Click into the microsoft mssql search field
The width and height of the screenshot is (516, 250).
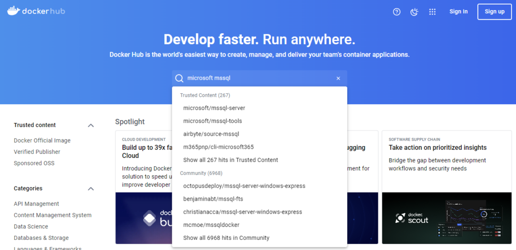257,78
